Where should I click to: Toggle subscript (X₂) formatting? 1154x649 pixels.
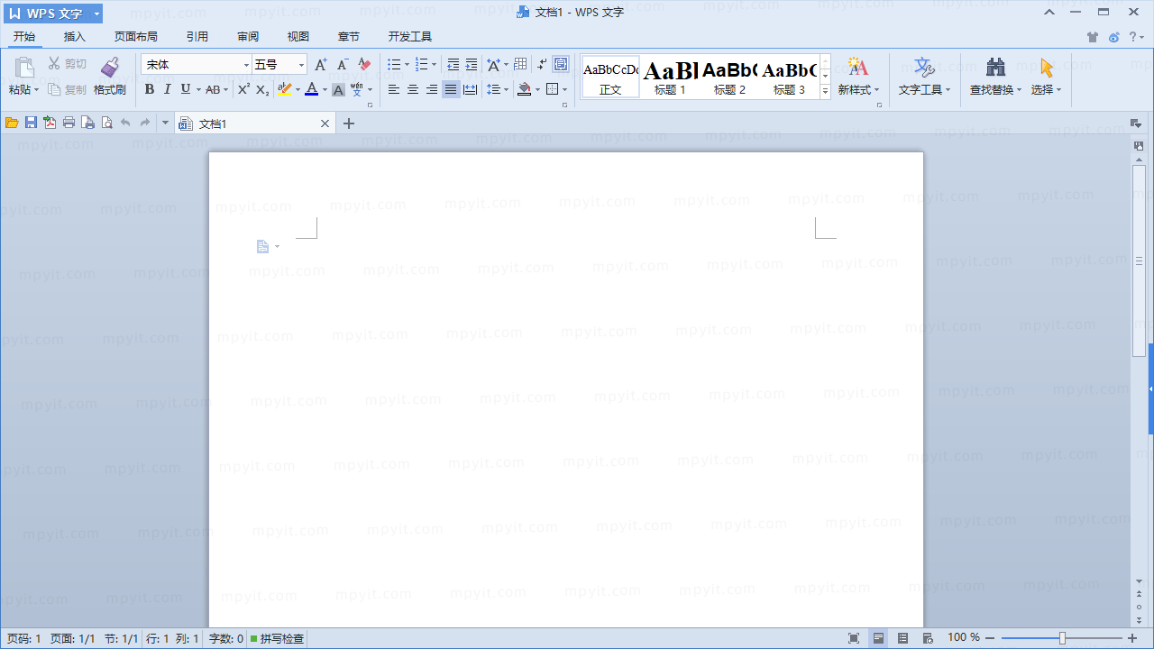(262, 89)
